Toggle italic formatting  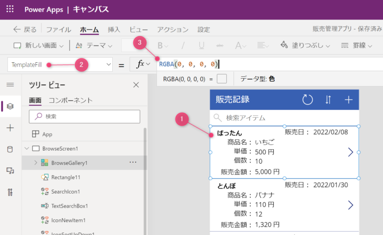click(x=183, y=45)
